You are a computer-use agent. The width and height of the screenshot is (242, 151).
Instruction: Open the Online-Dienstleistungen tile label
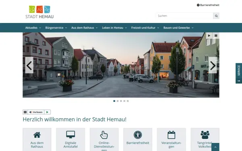pyautogui.click(x=104, y=147)
